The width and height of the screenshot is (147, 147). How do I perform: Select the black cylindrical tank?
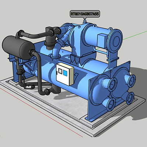pos(18,47)
